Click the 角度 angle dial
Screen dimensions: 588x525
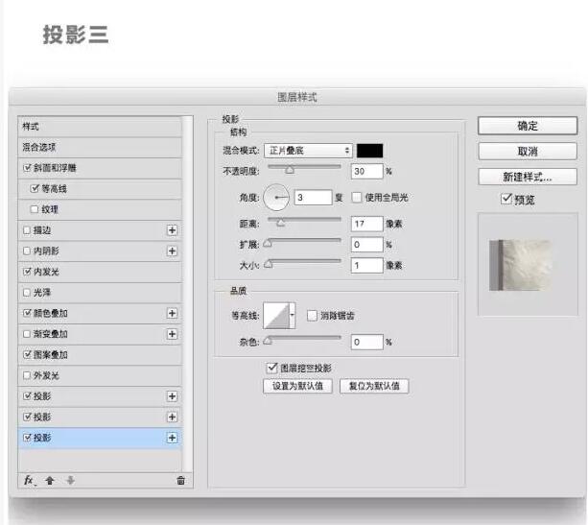[276, 197]
